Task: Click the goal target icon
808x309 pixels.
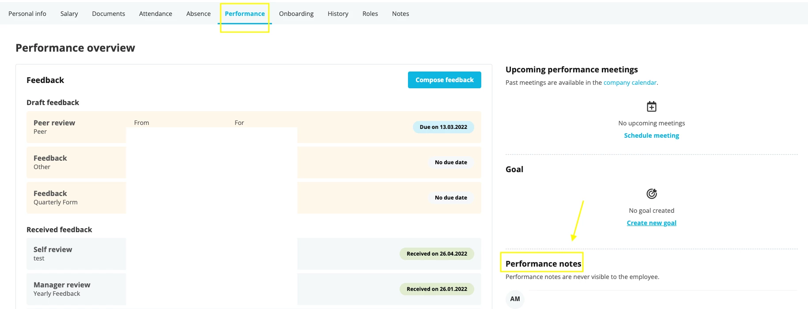Action: tap(652, 194)
